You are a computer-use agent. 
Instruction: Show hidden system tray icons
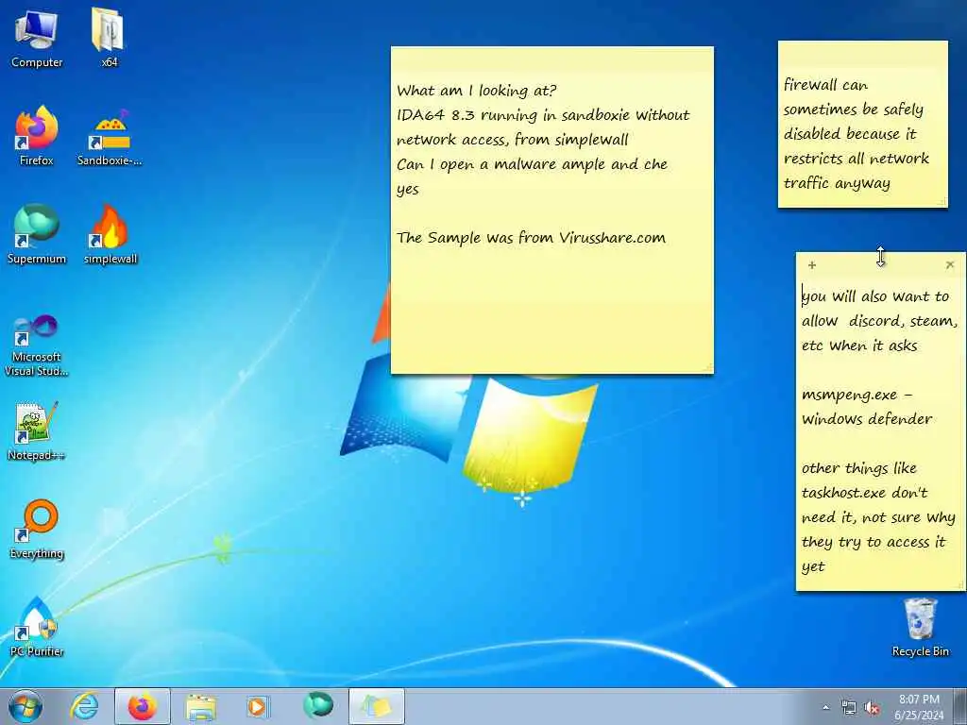pyautogui.click(x=825, y=708)
